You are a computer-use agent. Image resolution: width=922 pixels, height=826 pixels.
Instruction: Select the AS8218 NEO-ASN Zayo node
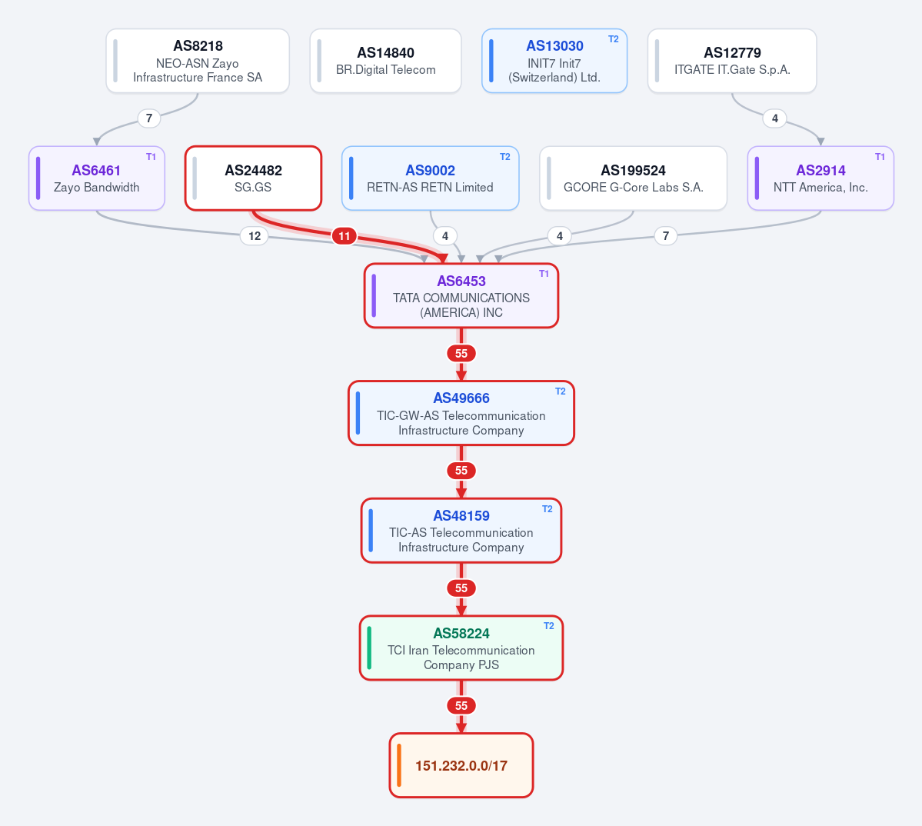(198, 61)
